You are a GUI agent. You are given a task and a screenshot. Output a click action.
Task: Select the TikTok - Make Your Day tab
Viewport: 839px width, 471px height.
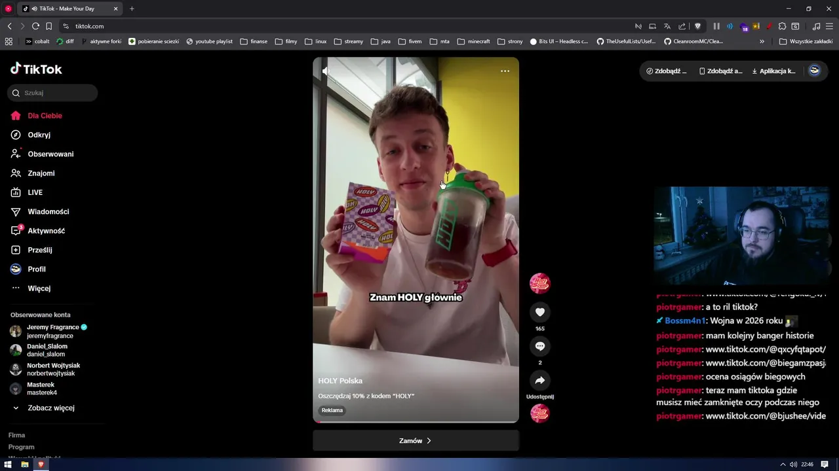point(69,9)
